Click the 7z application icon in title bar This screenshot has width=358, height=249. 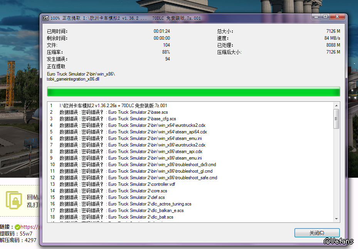click(x=45, y=18)
